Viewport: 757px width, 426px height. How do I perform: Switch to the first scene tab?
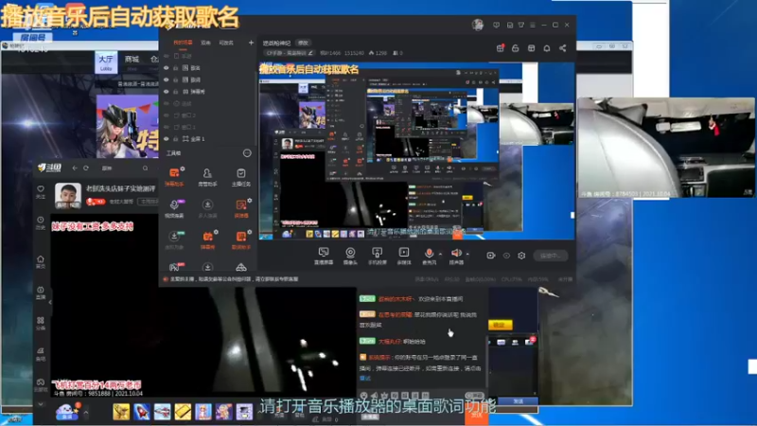[183, 43]
